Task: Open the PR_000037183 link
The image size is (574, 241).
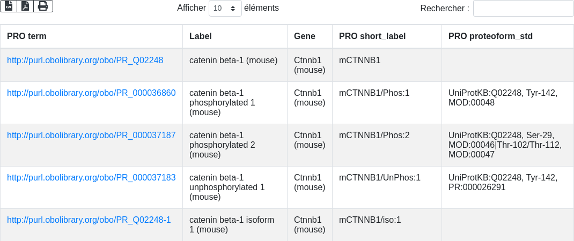Action: click(x=91, y=178)
